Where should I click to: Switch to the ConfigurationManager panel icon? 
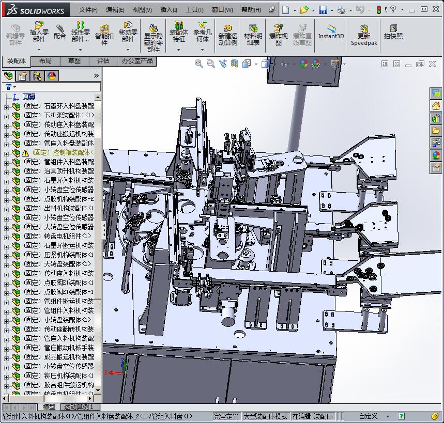pyautogui.click(x=37, y=76)
